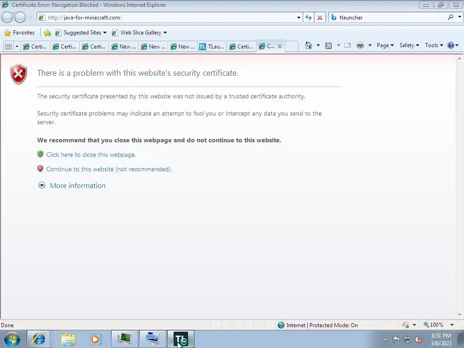The image size is (464, 348).
Task: Click the status bar privacy/security icon
Action: 406,325
